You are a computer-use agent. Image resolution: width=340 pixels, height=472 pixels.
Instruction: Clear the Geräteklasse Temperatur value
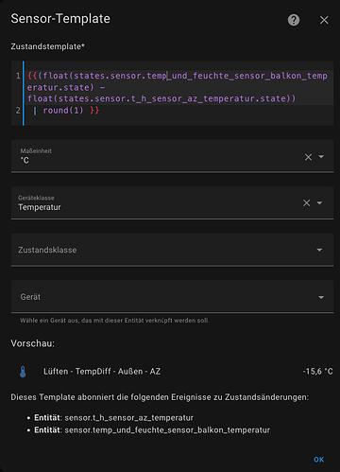tap(307, 202)
